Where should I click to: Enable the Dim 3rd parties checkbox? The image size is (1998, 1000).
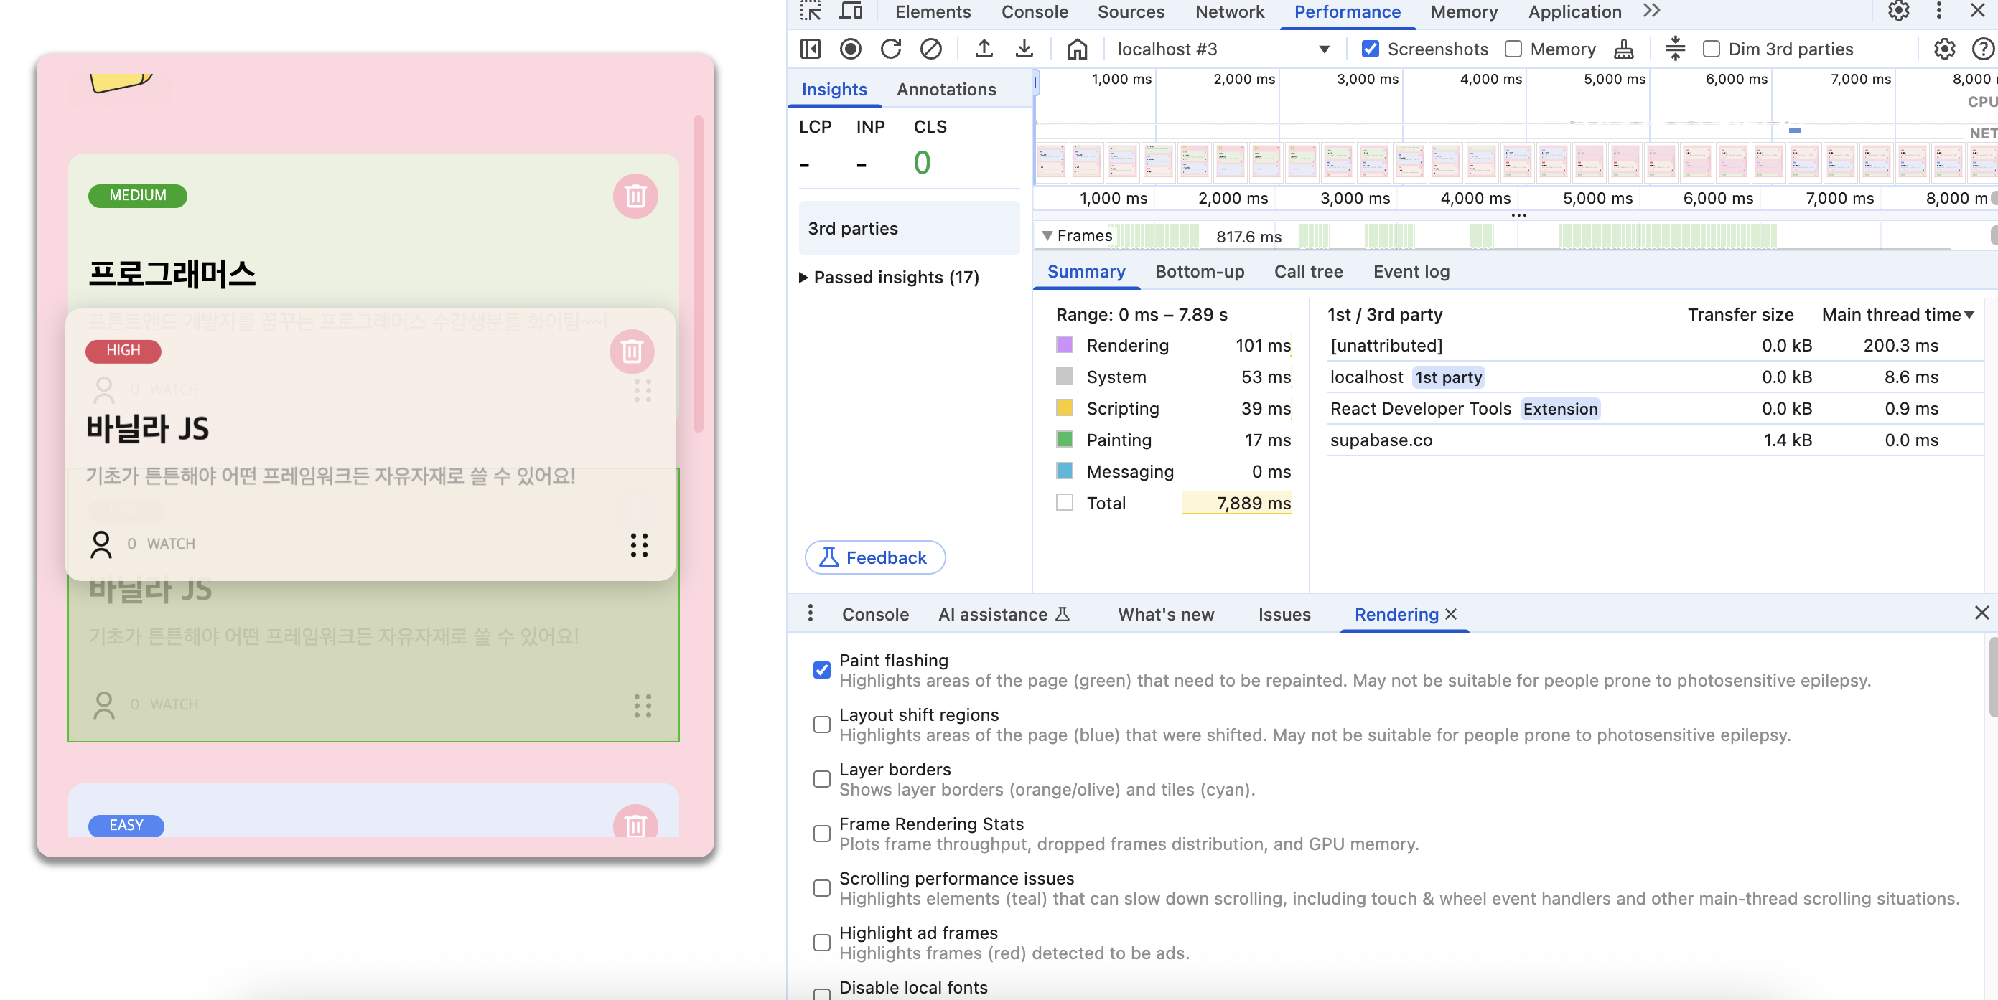[1711, 49]
